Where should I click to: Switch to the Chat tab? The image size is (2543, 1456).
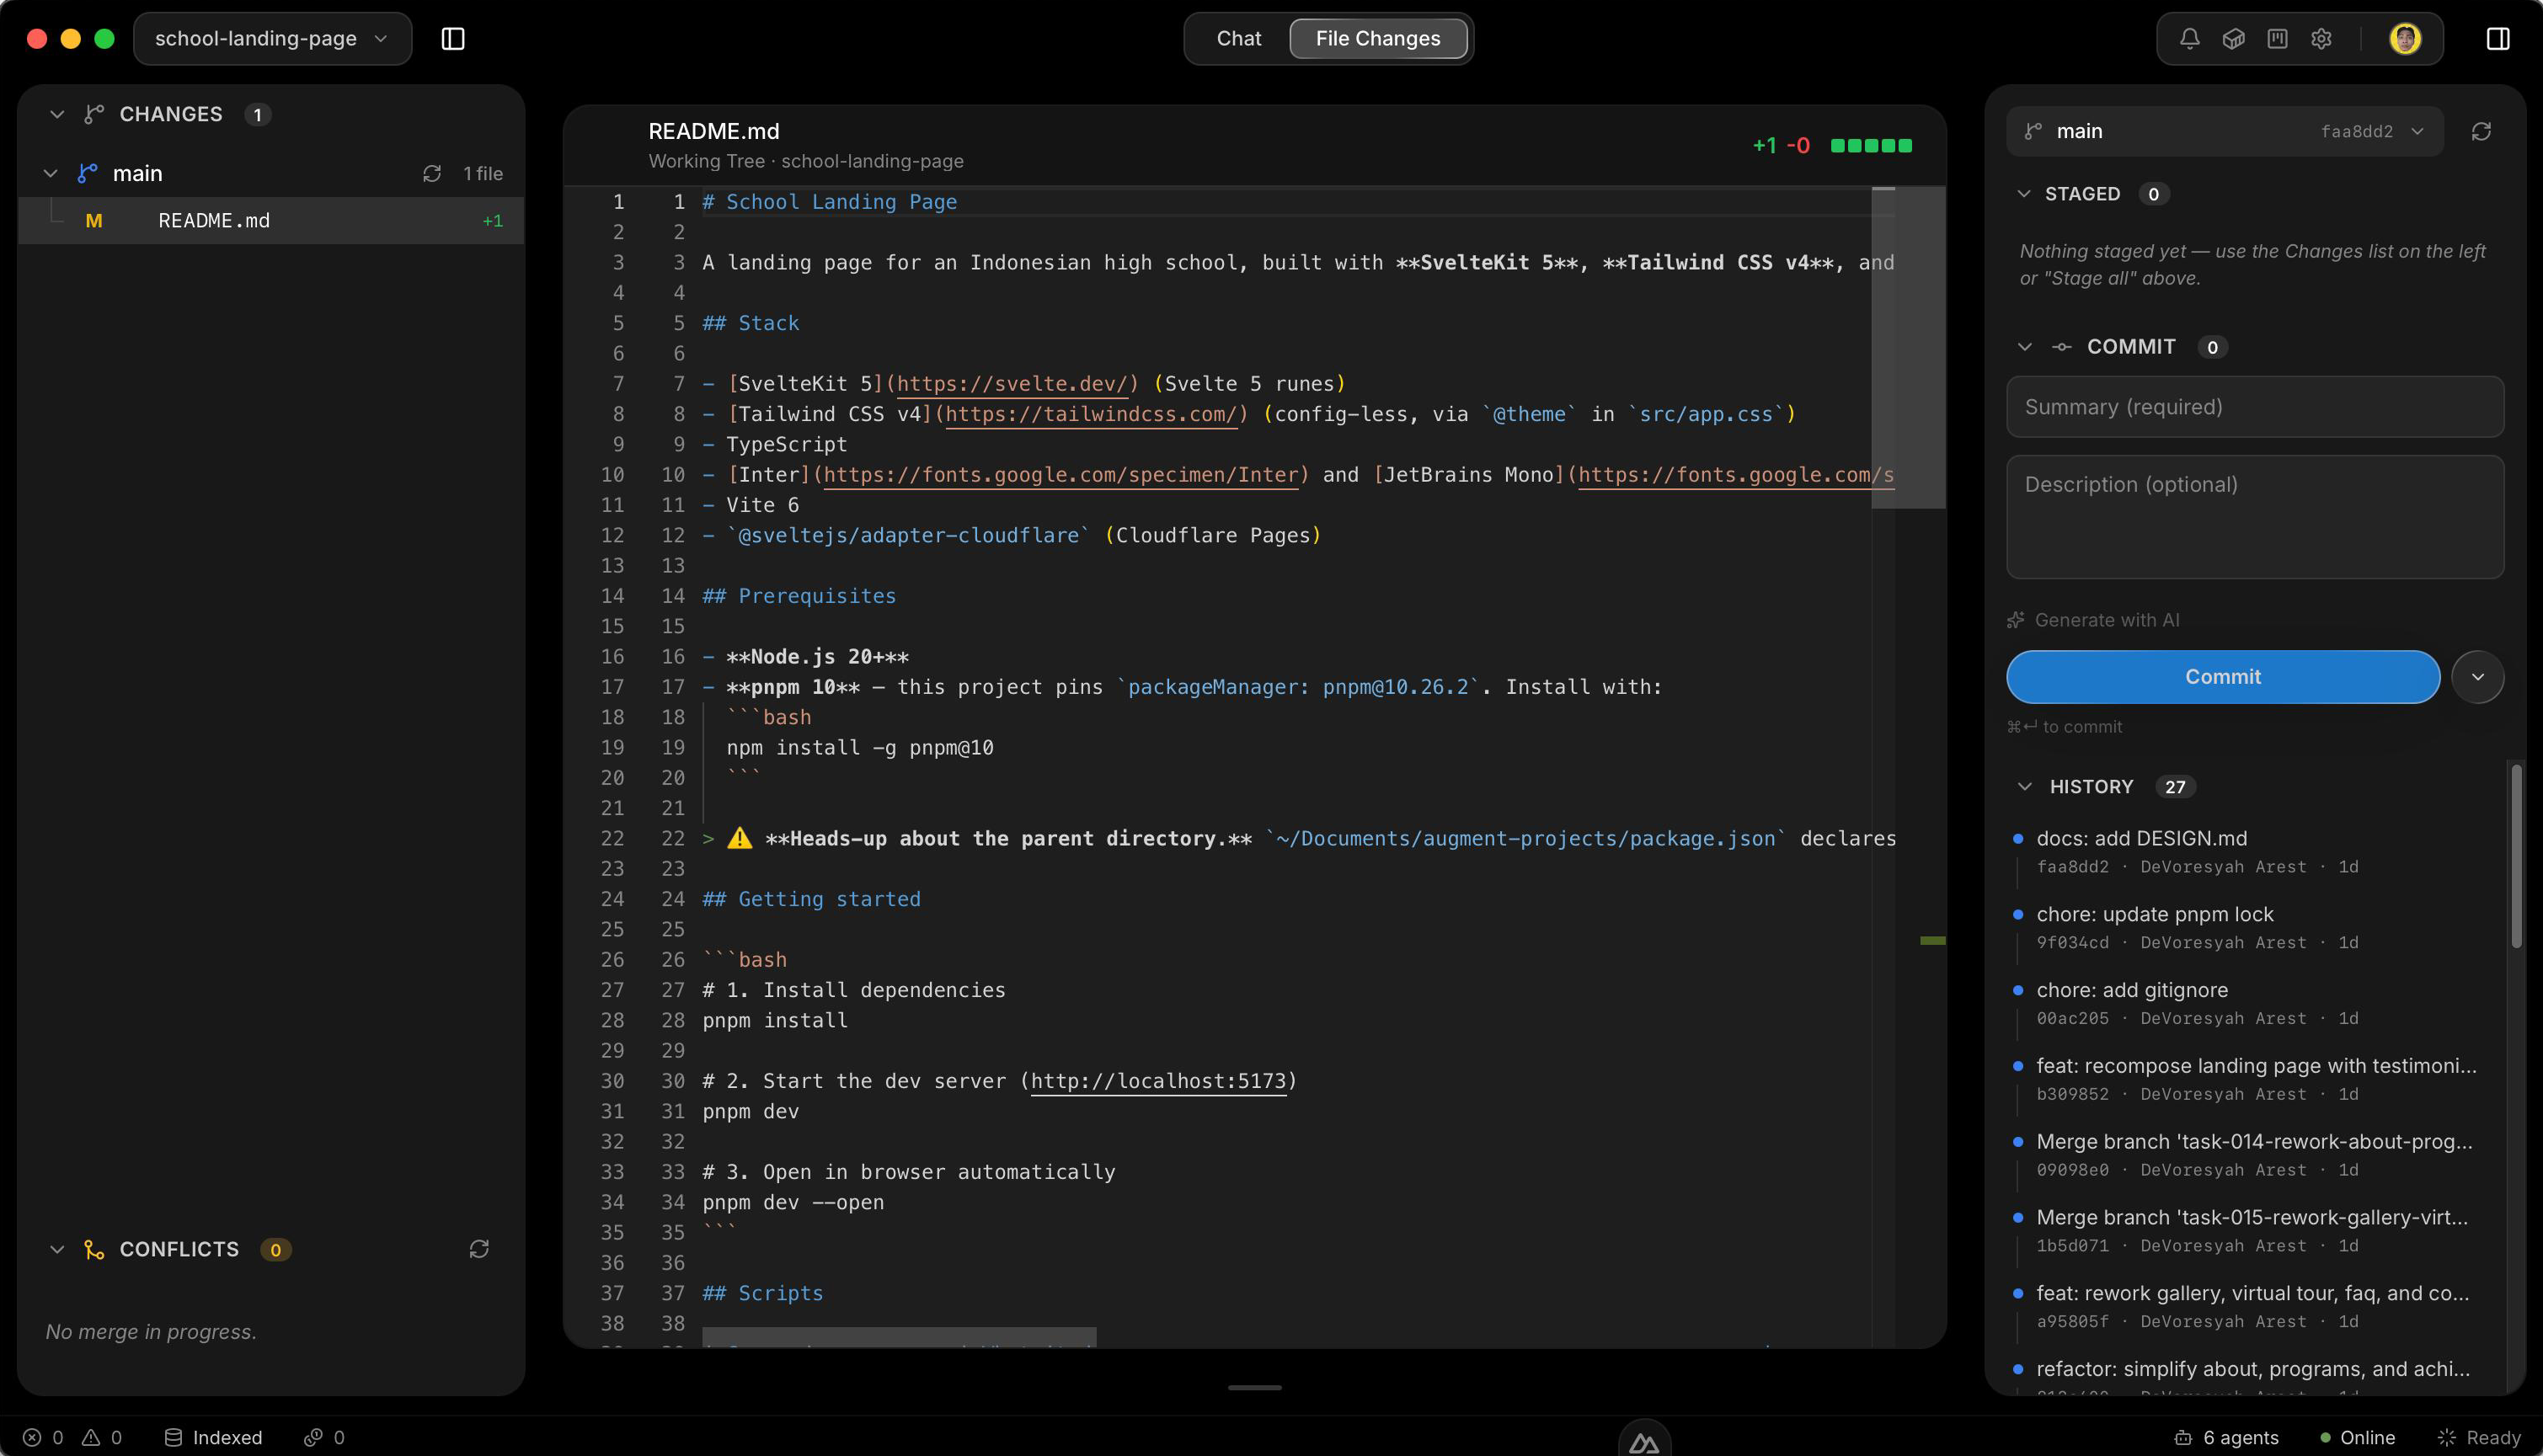(x=1238, y=39)
